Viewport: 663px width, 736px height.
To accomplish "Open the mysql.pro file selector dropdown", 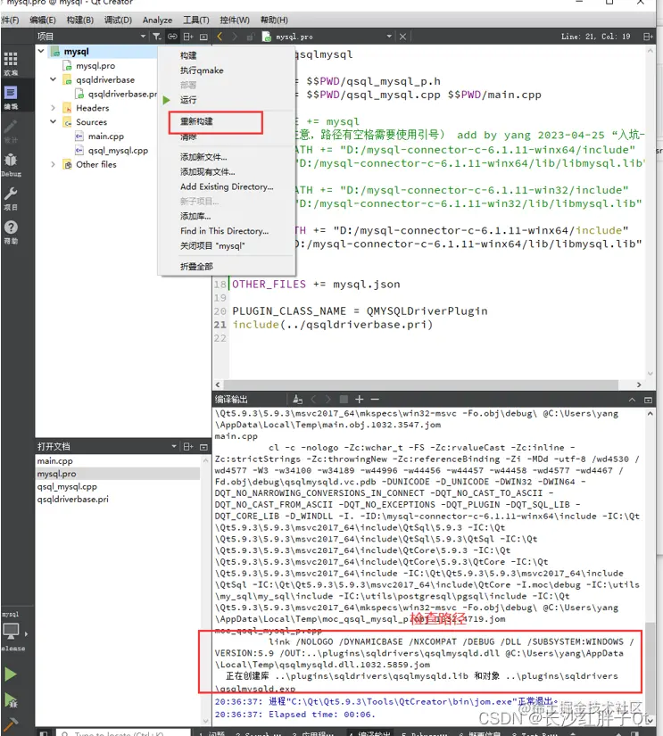I will 389,37.
